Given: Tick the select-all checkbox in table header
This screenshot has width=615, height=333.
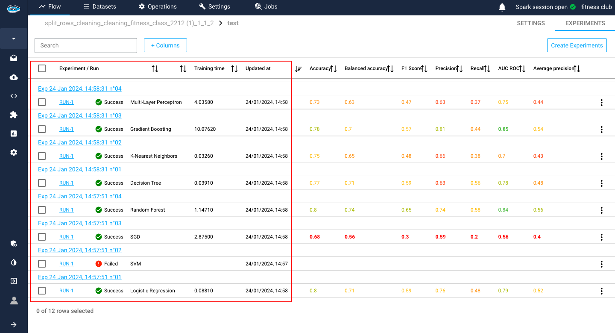Looking at the screenshot, I should 42,68.
